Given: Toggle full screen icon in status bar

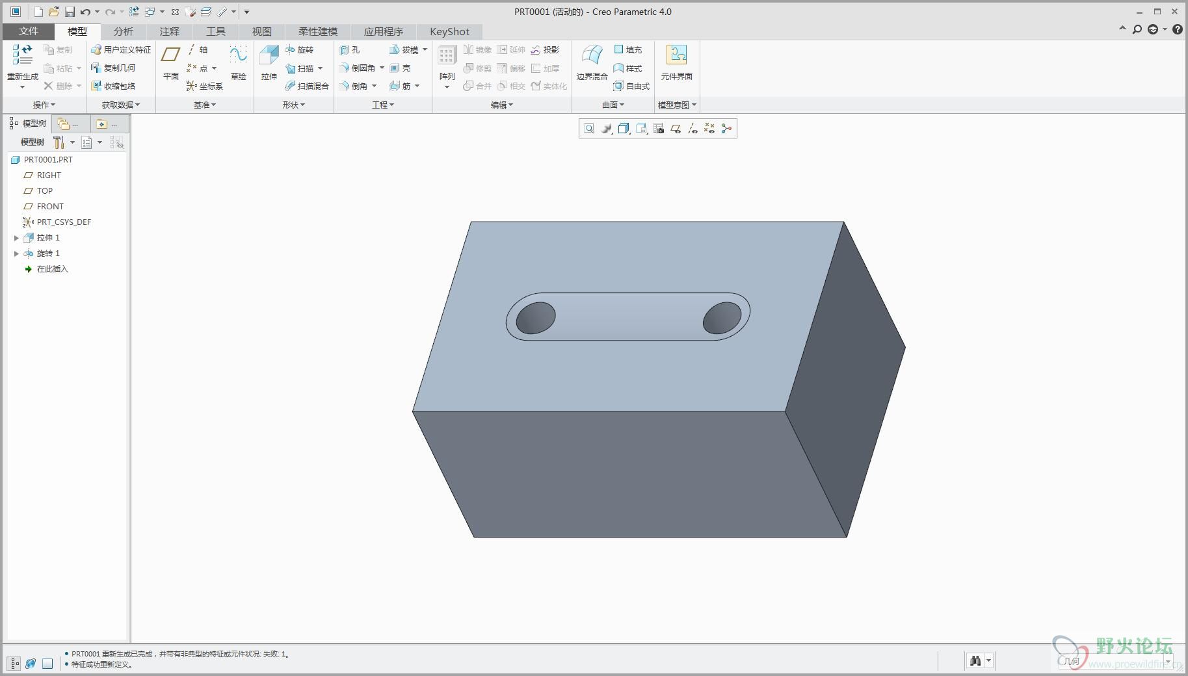Looking at the screenshot, I should coord(47,664).
